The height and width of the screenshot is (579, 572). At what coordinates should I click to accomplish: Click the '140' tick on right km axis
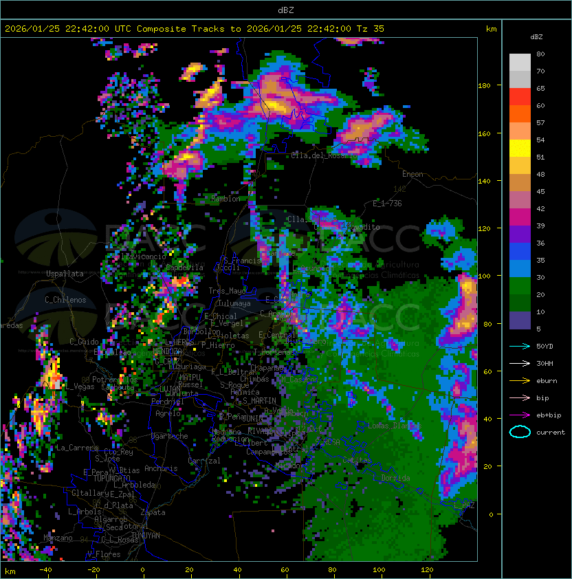click(x=484, y=182)
